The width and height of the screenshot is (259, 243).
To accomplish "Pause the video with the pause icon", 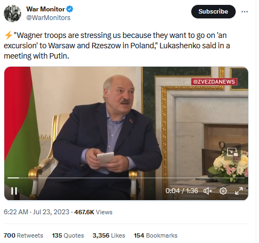I will (x=14, y=191).
